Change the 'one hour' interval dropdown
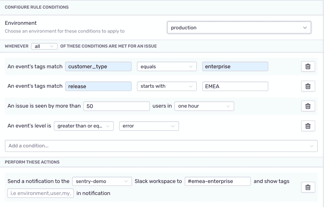This screenshot has height=207, width=324. click(x=204, y=106)
